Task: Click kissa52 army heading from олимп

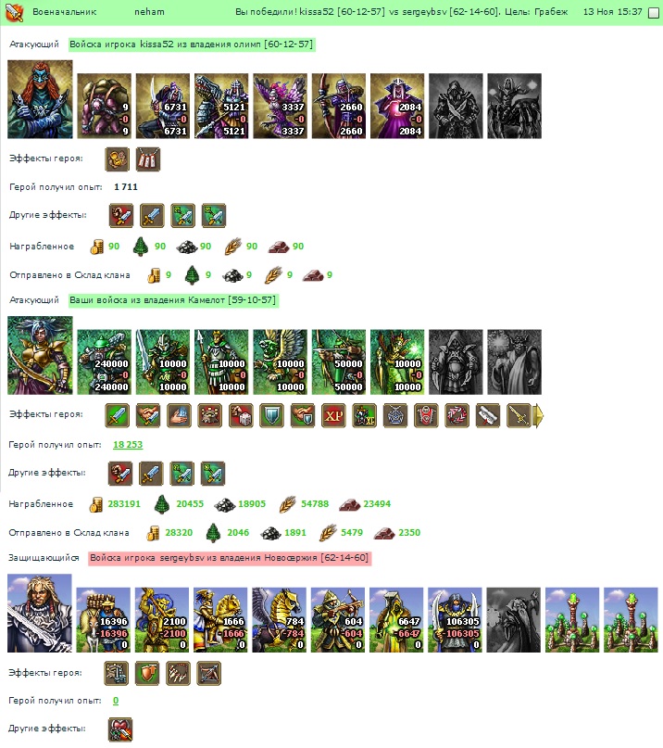Action: click(192, 44)
